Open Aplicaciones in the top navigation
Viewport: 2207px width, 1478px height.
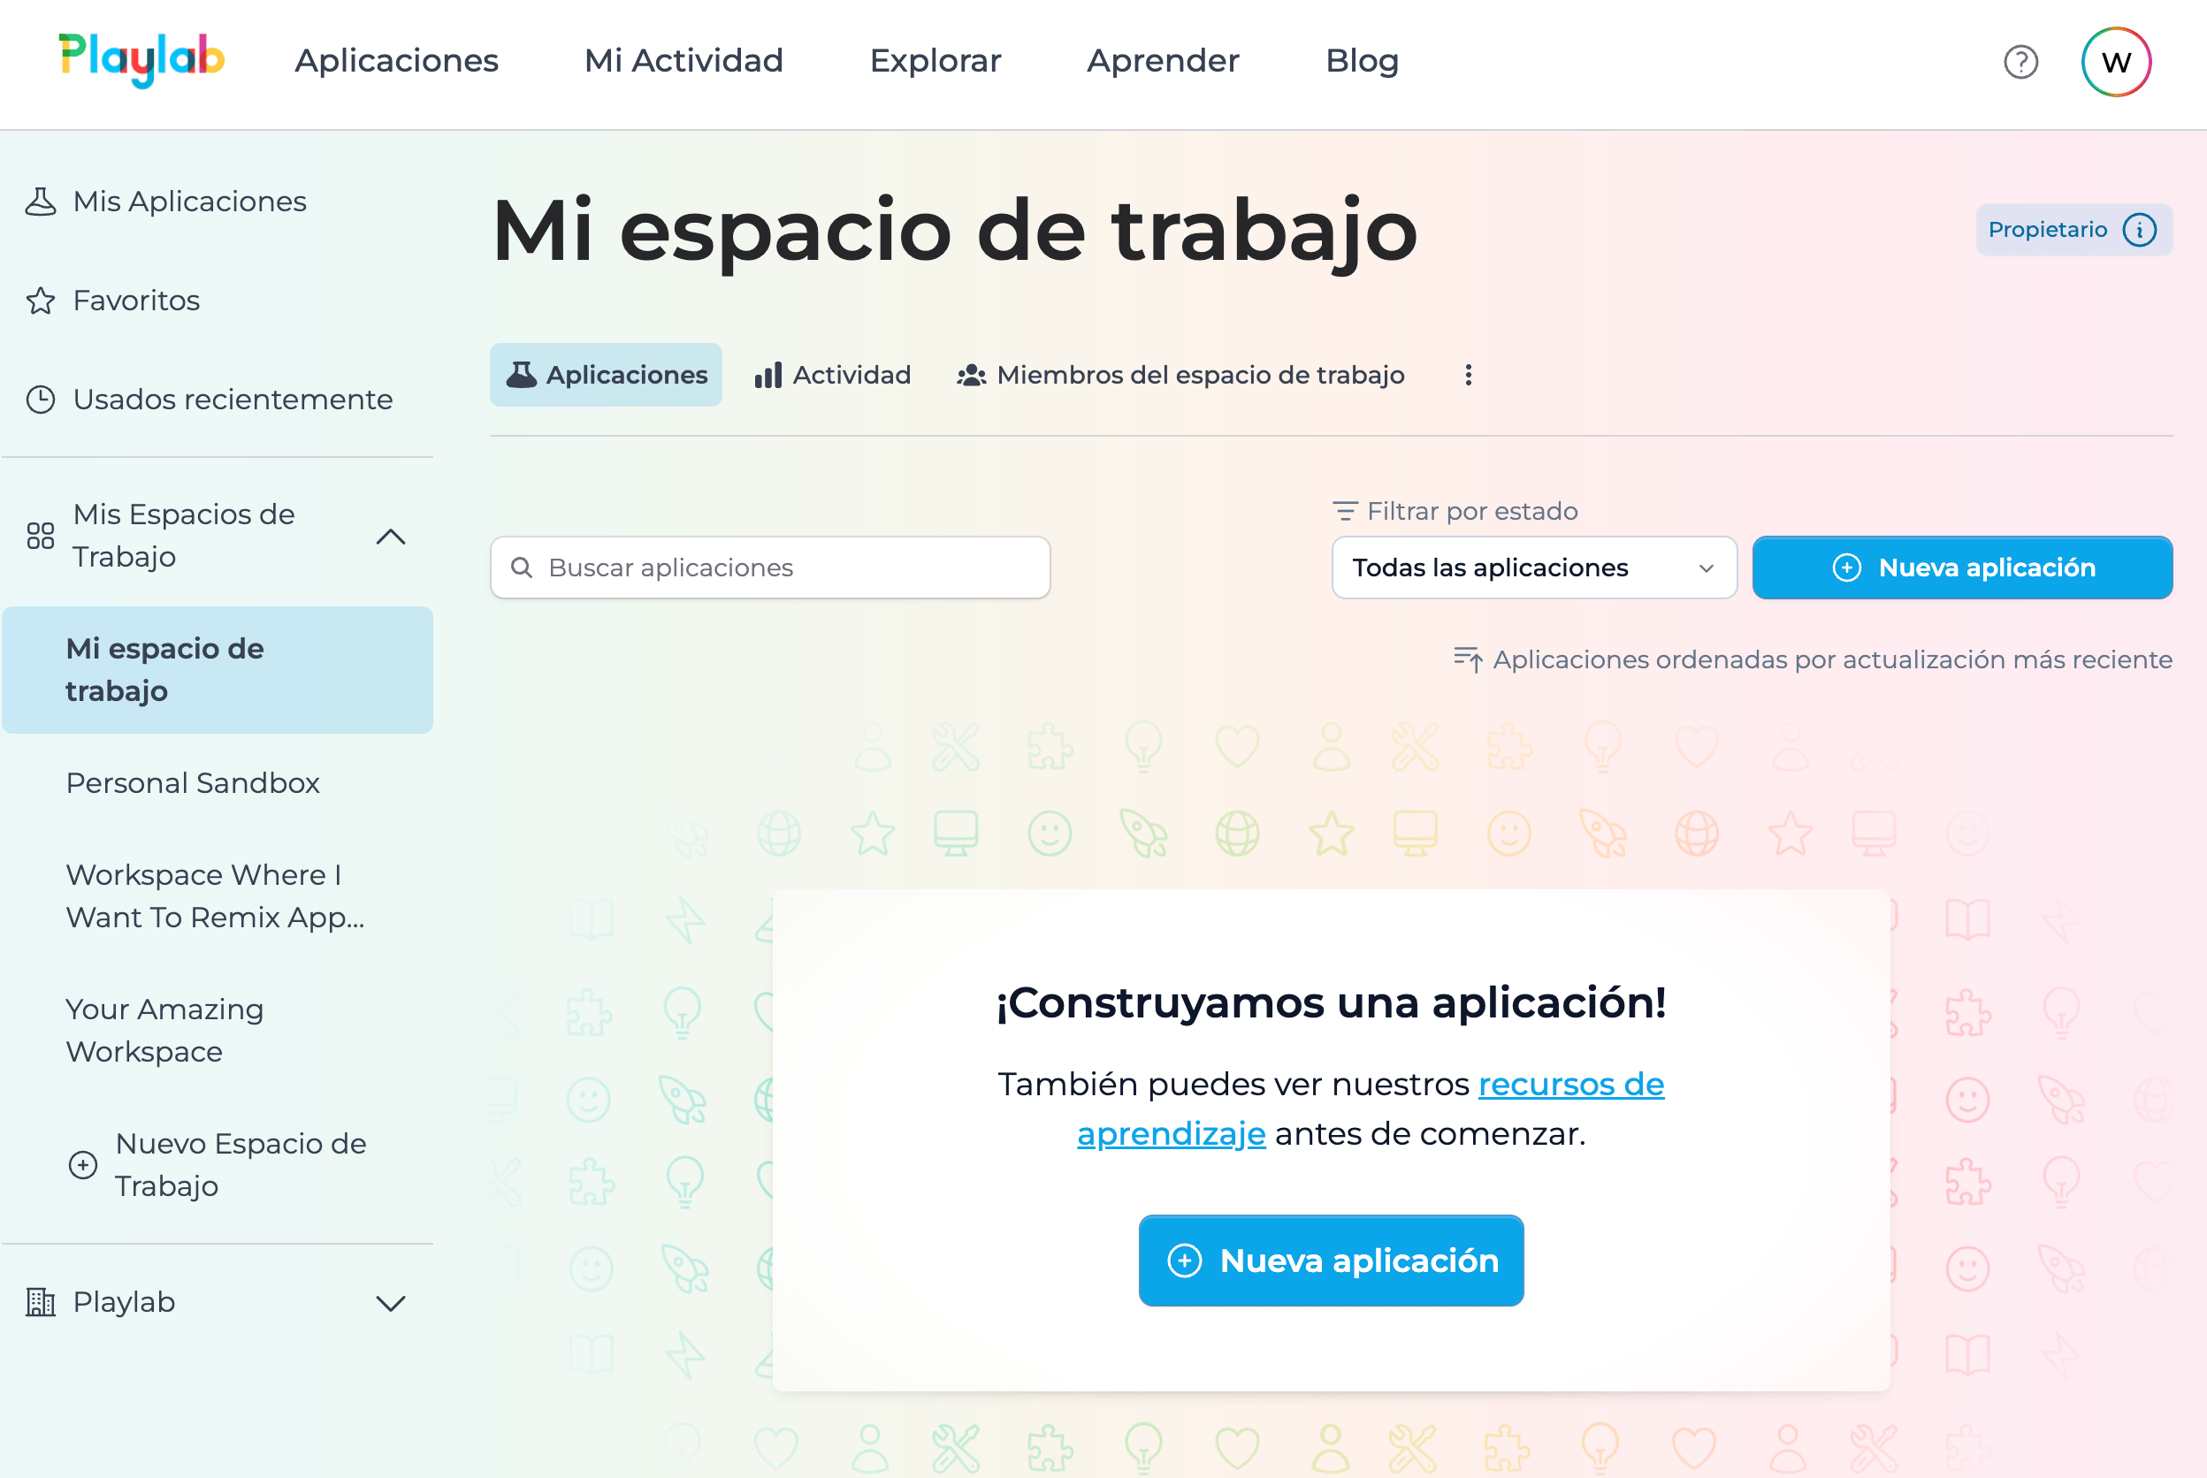pyautogui.click(x=396, y=60)
